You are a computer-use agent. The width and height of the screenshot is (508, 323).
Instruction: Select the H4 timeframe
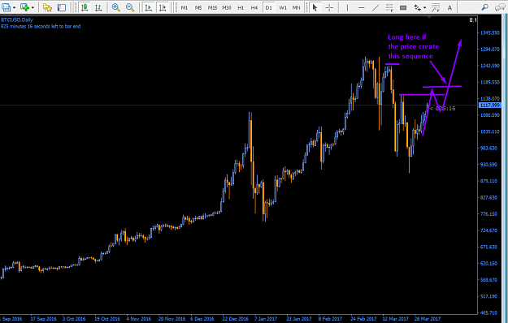coord(254,7)
